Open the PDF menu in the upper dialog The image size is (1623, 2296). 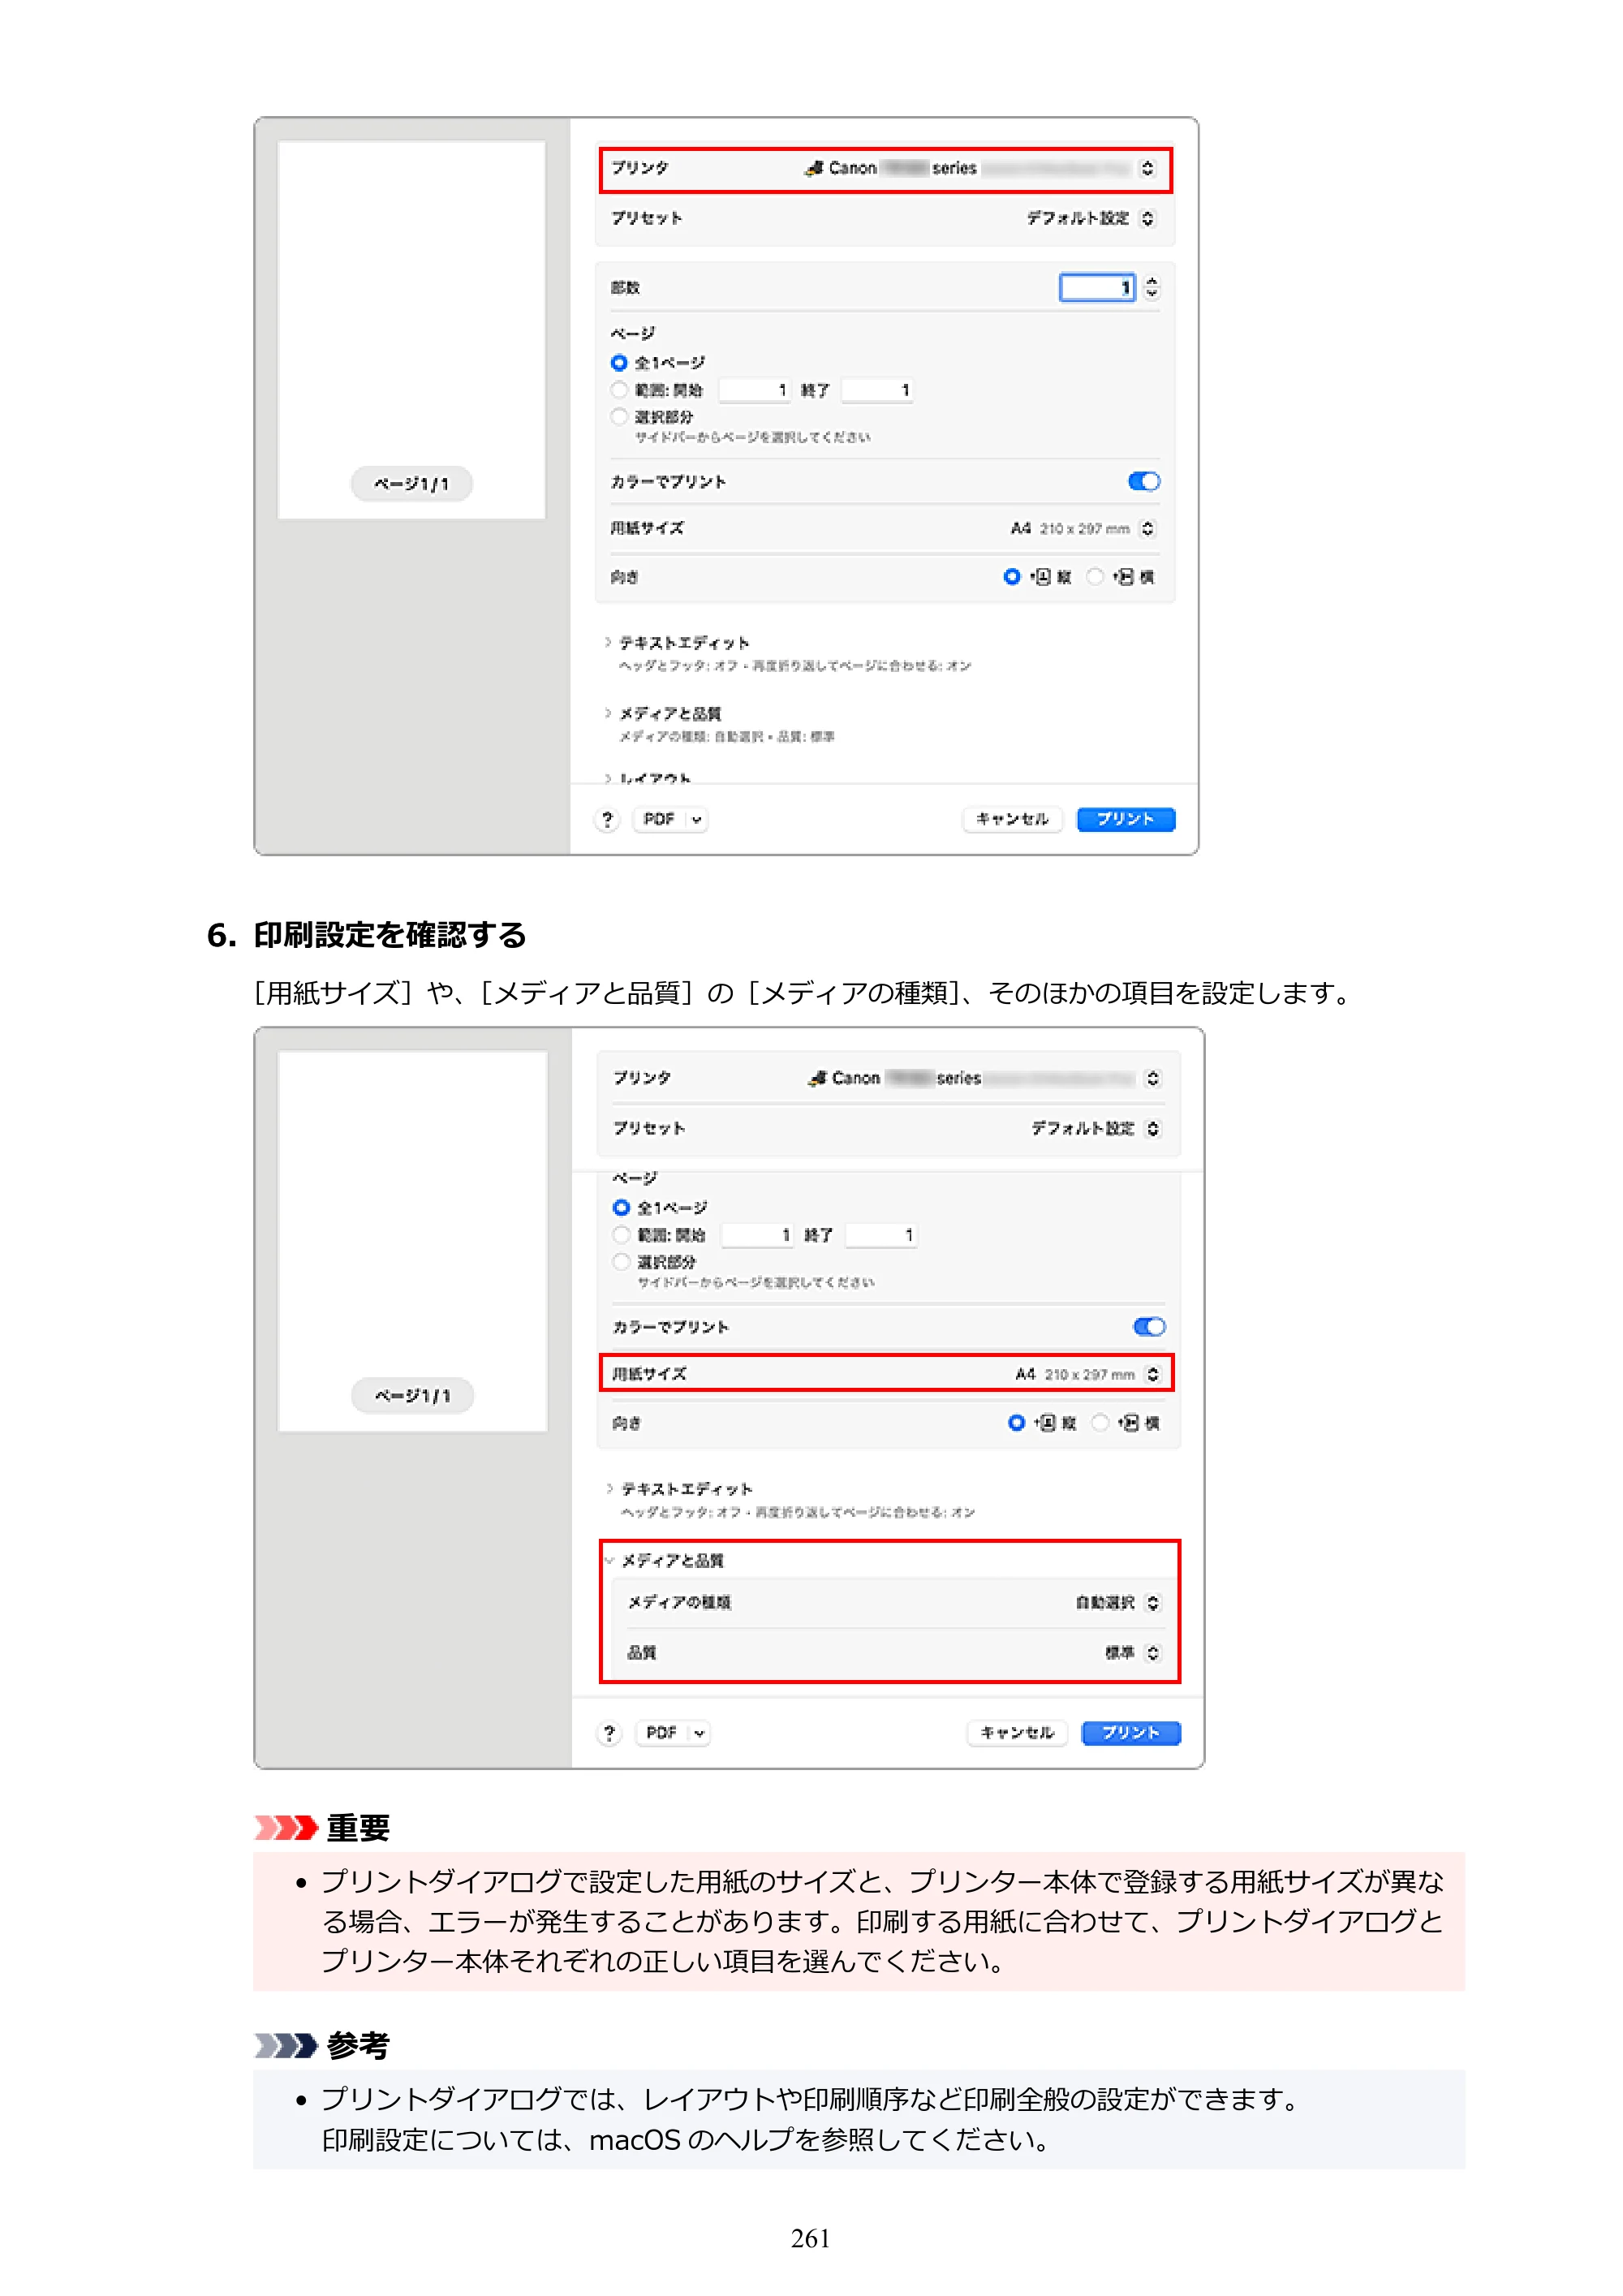point(671,820)
